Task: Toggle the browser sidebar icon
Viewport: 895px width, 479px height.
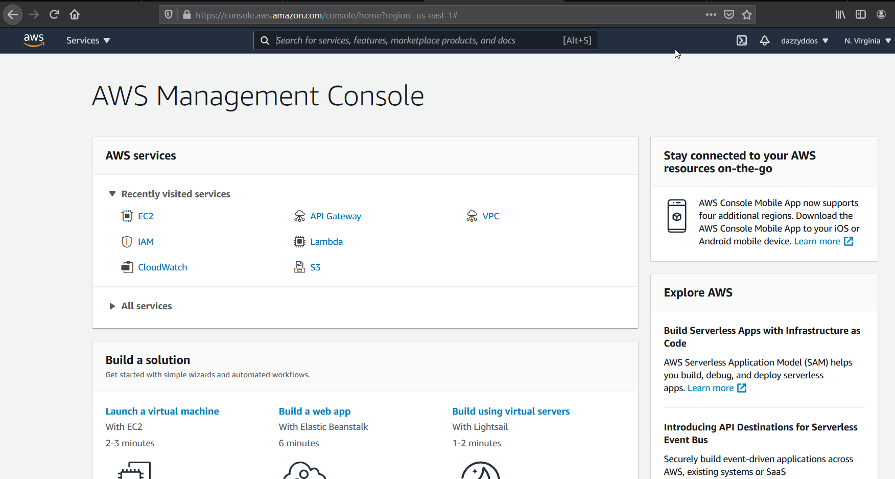Action: click(x=861, y=14)
